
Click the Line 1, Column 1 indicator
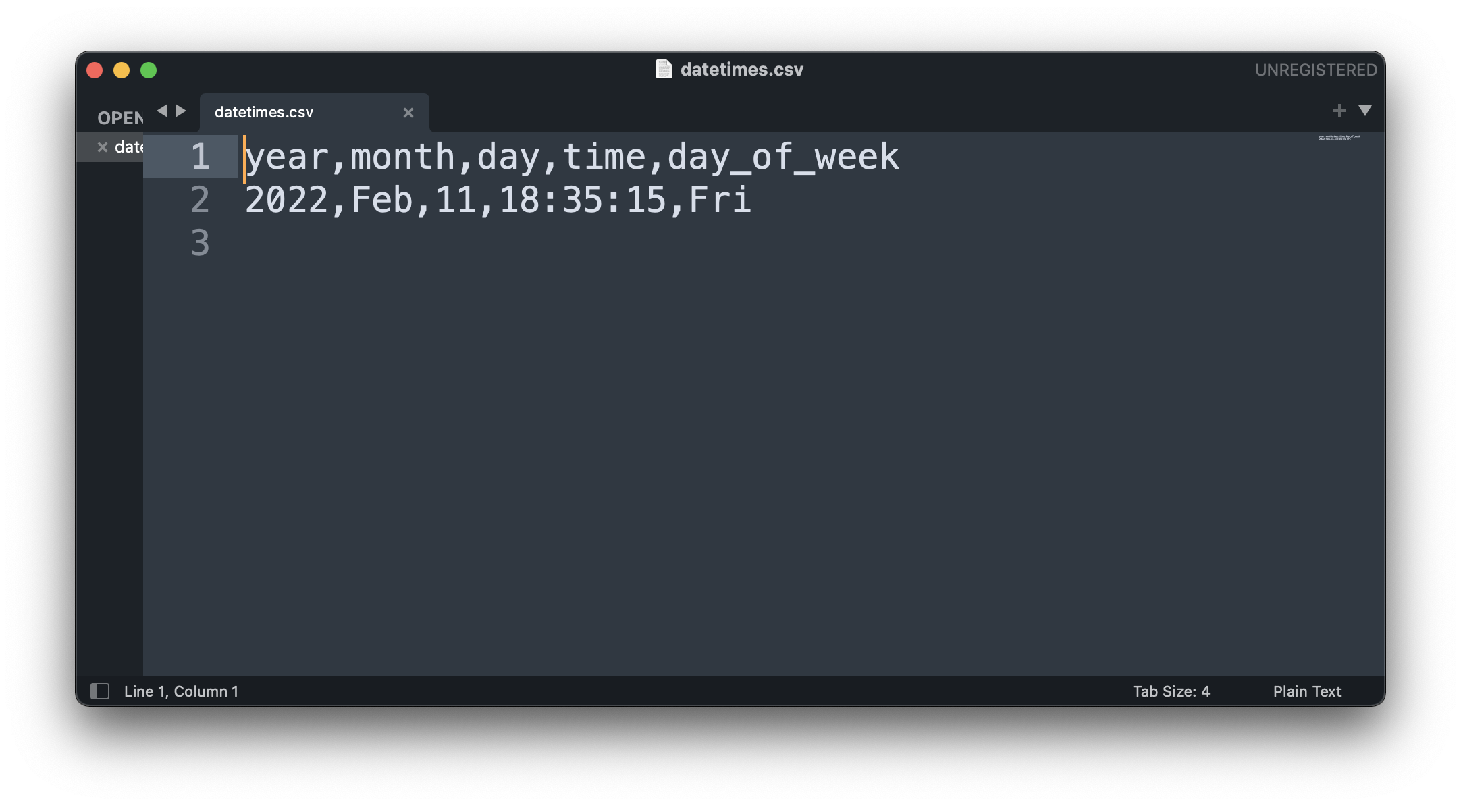[181, 691]
